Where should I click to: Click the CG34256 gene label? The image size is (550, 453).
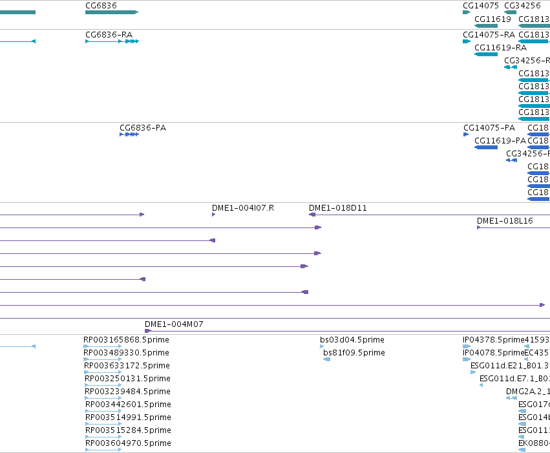pos(522,6)
